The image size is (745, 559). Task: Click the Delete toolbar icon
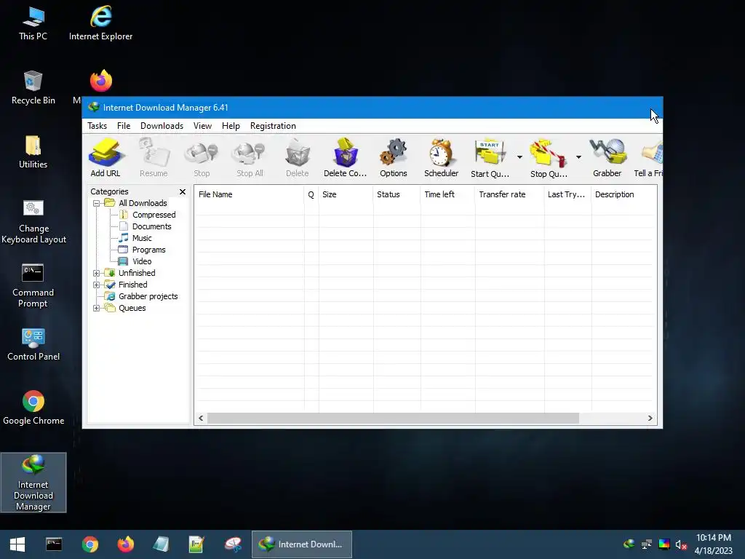click(x=298, y=157)
